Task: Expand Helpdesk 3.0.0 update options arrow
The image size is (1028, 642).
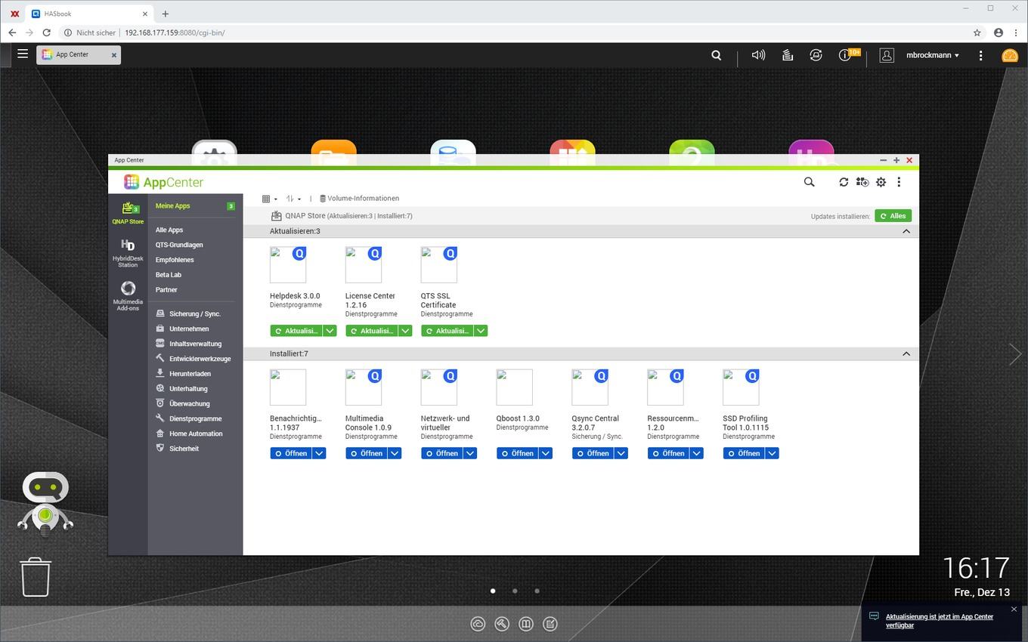Action: (330, 331)
